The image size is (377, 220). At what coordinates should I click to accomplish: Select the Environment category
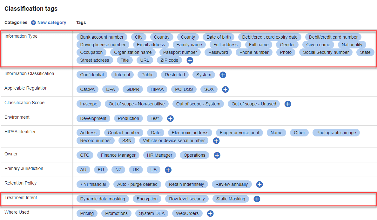click(17, 117)
